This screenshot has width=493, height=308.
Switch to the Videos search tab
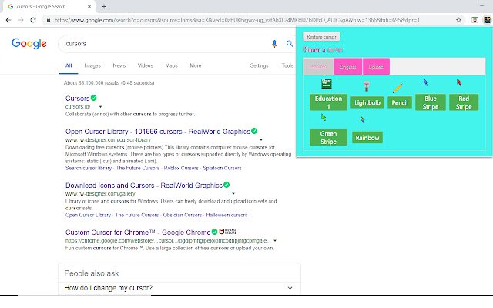[x=146, y=65]
